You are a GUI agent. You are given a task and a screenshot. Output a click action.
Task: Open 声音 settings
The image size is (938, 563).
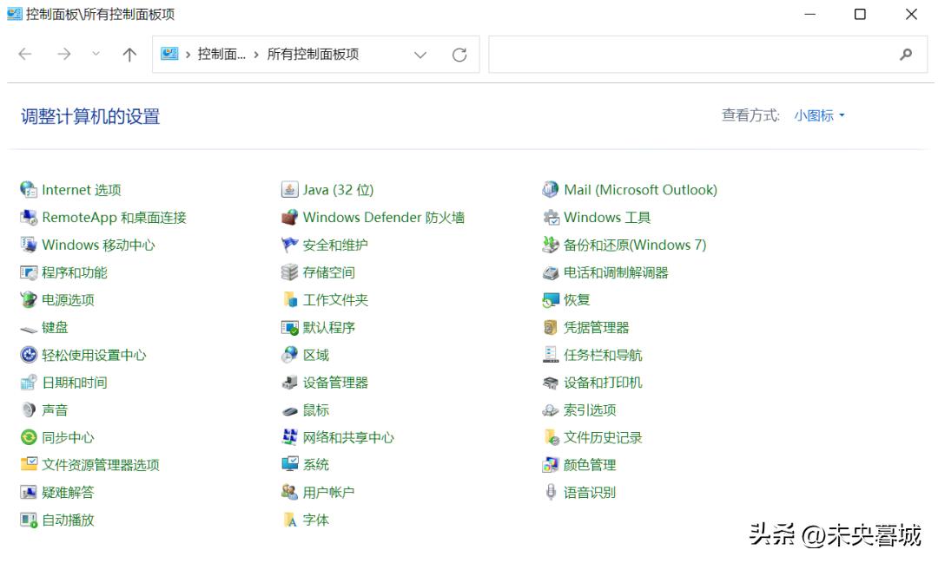tap(54, 409)
